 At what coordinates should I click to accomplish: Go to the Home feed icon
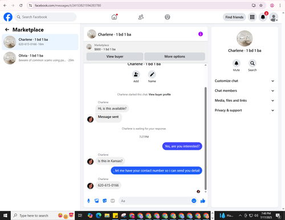[x=114, y=17]
